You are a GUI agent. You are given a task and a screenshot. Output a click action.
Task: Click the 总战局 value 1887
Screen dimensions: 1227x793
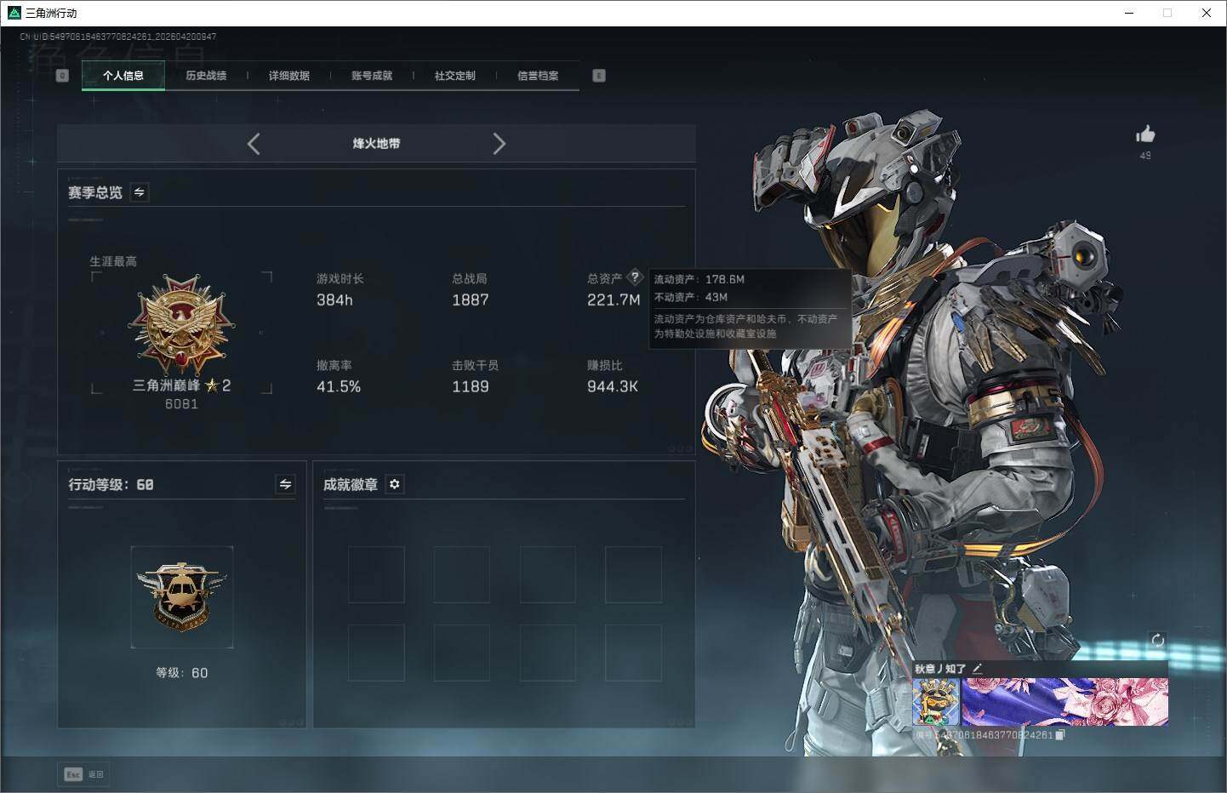471,300
